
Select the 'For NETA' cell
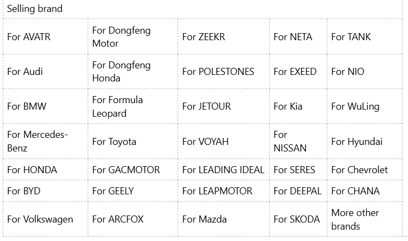293,37
